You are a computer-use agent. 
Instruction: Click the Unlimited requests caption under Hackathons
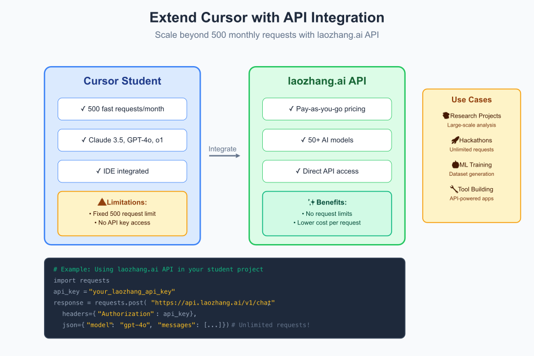(472, 150)
